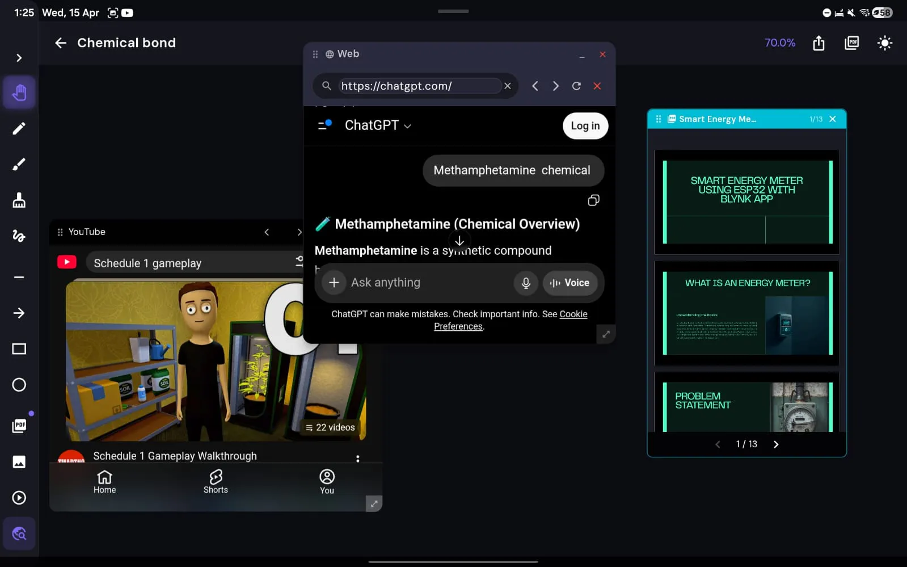Go to previous slide in Smart Energy panel
Image resolution: width=907 pixels, height=567 pixels.
coord(718,444)
